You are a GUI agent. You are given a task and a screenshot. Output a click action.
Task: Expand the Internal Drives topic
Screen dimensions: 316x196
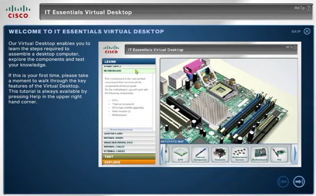coord(129,138)
